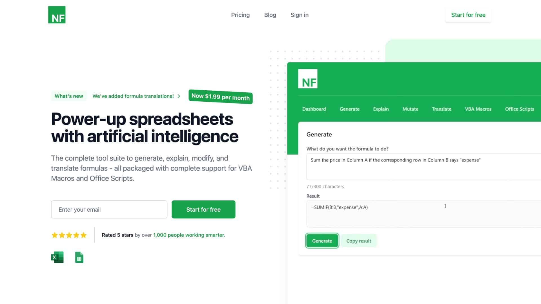541x304 pixels.
Task: Open the Mutate tool panel
Action: coord(410,109)
